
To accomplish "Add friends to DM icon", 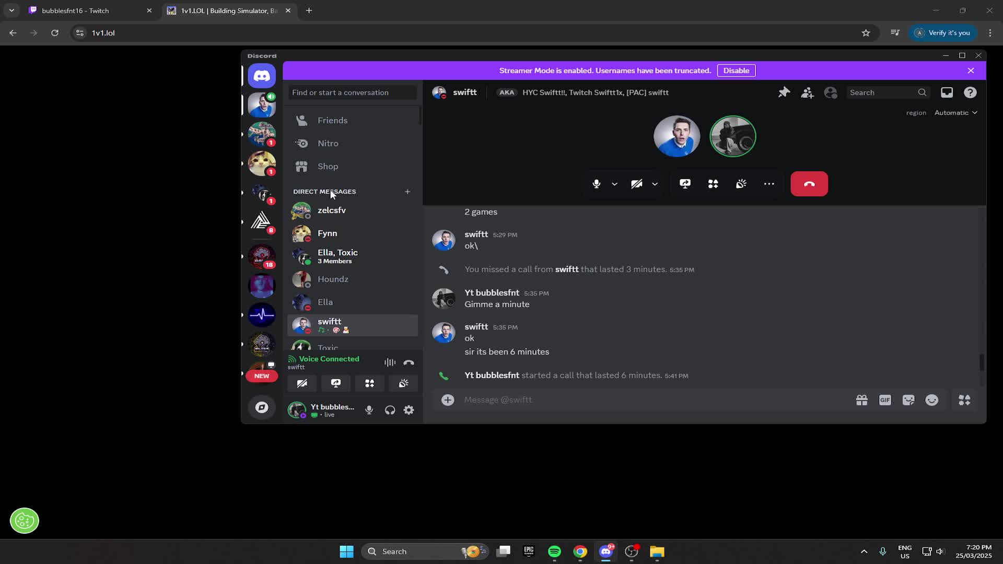I will click(x=807, y=92).
